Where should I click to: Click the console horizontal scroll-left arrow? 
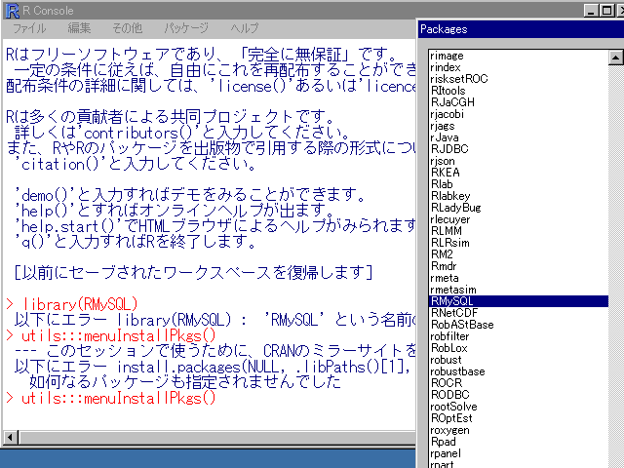pyautogui.click(x=10, y=438)
